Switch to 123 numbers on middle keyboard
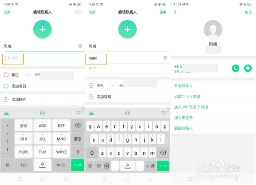This screenshot has width=256, height=185. point(98,166)
